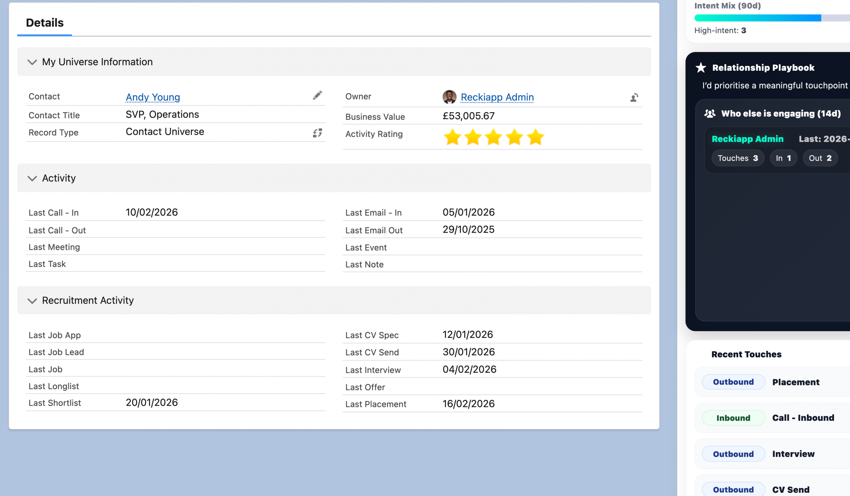Open the Andy Young contact link

click(x=153, y=97)
